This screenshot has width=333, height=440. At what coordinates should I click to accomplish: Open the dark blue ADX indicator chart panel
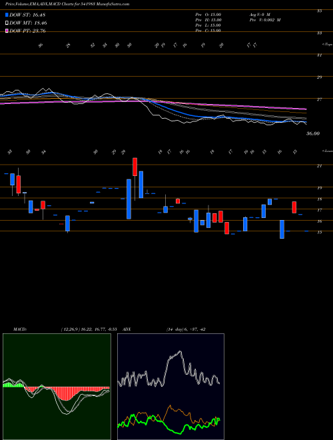[170, 387]
